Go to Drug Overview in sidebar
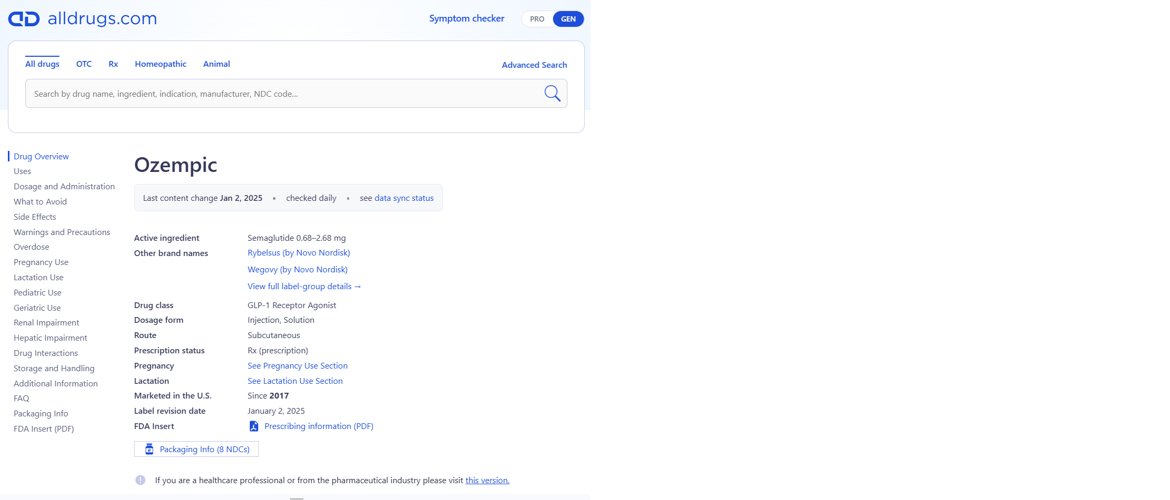 tap(41, 156)
